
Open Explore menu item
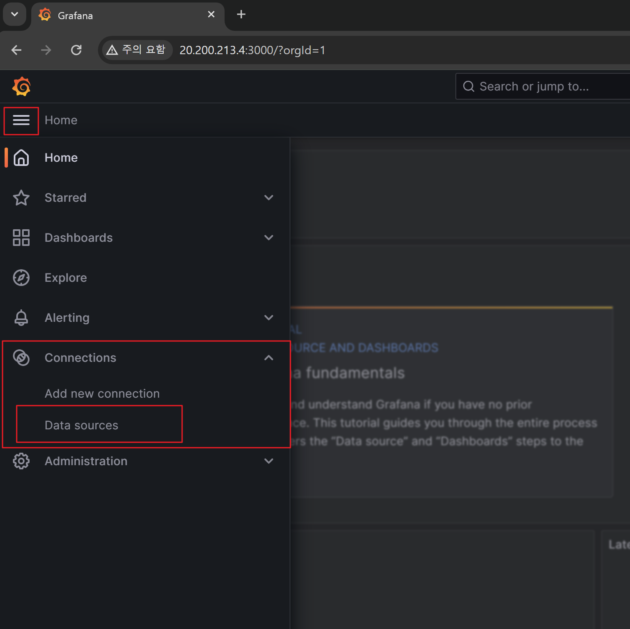[66, 278]
